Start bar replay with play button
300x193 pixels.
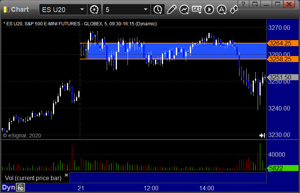(209, 9)
